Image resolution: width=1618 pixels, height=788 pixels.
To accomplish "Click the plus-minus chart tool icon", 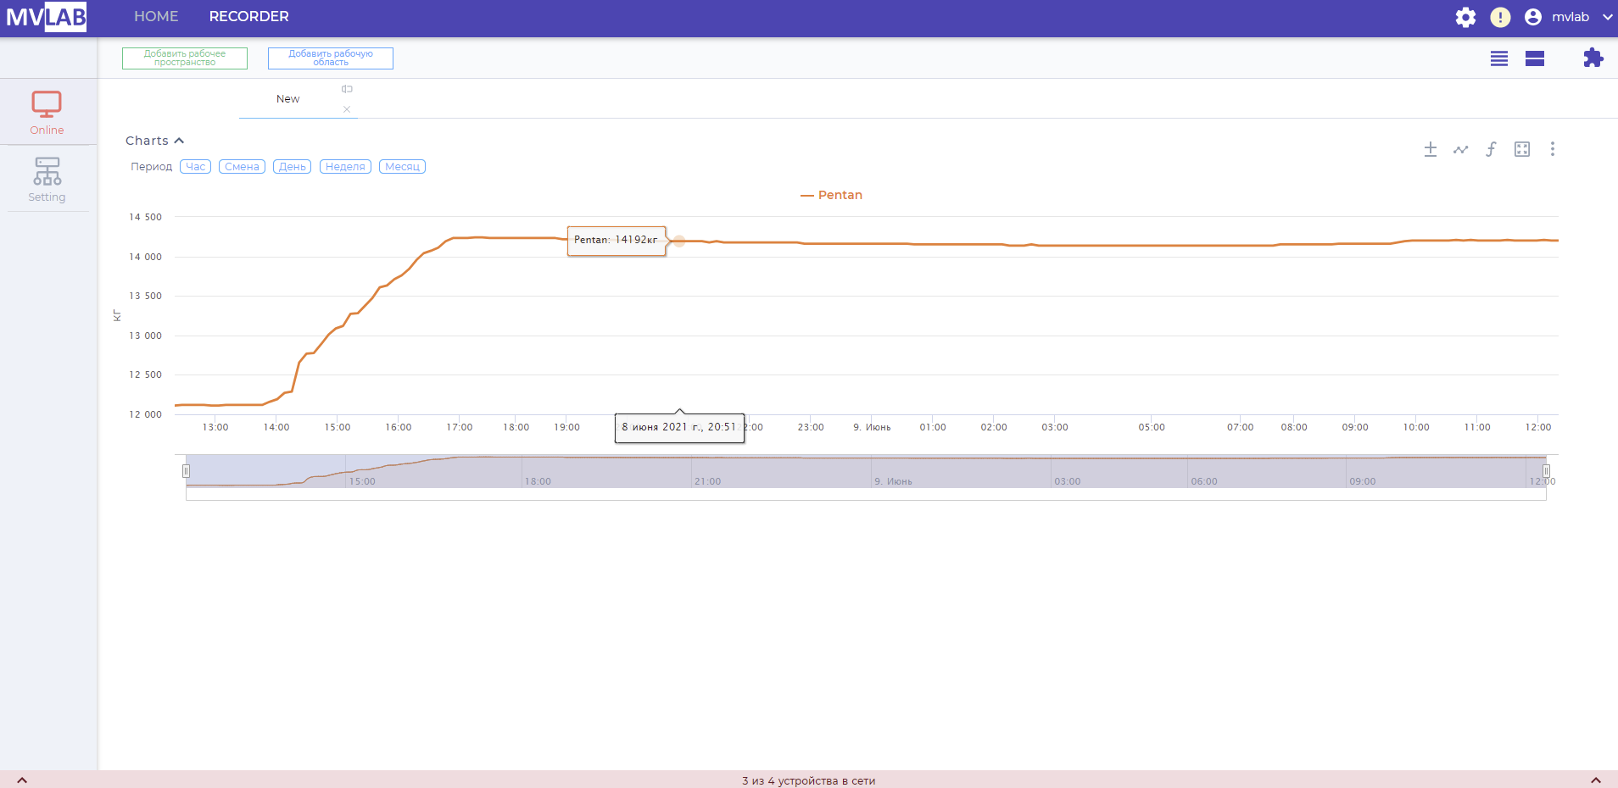I will [x=1430, y=149].
